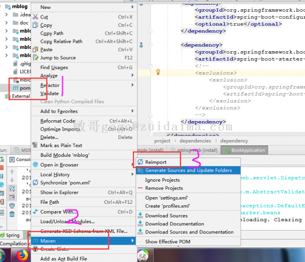Click the Paste clipboard icon
Screen dimensions: 305x262
[x=35, y=50]
